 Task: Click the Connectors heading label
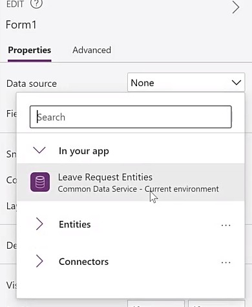pos(83,262)
